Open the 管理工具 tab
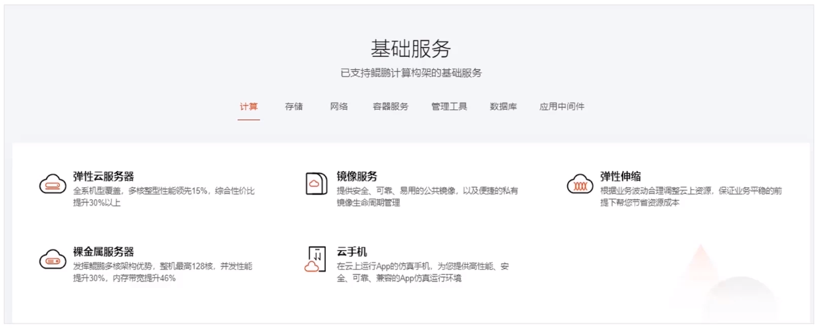The height and width of the screenshot is (328, 816). click(449, 106)
